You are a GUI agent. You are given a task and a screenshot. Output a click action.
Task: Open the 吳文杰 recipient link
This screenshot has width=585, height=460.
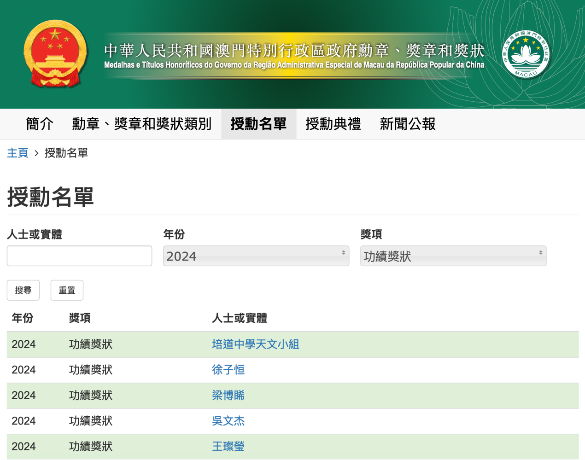228,421
